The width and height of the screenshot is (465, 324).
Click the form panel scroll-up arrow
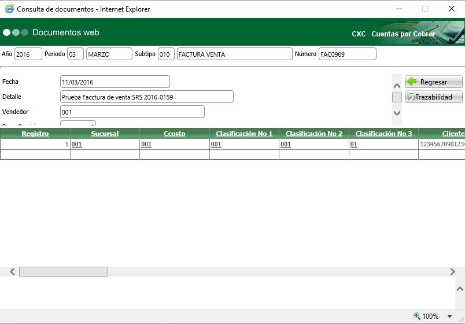(x=397, y=86)
